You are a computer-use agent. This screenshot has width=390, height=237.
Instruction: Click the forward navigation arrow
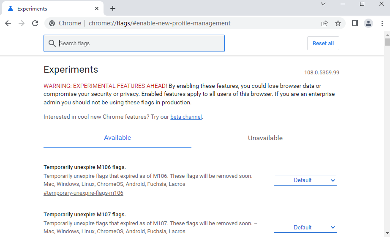22,23
